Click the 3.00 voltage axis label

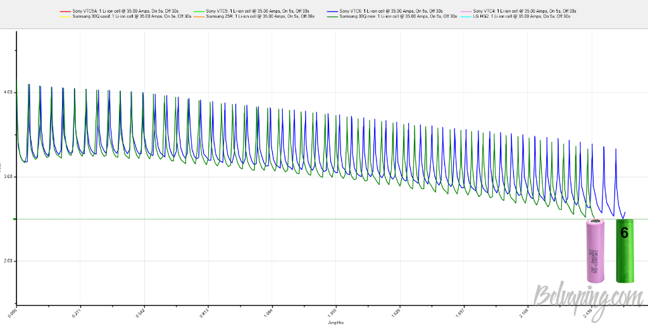[8, 177]
